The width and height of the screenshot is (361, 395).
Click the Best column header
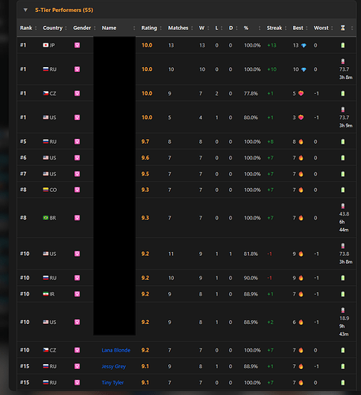(298, 28)
